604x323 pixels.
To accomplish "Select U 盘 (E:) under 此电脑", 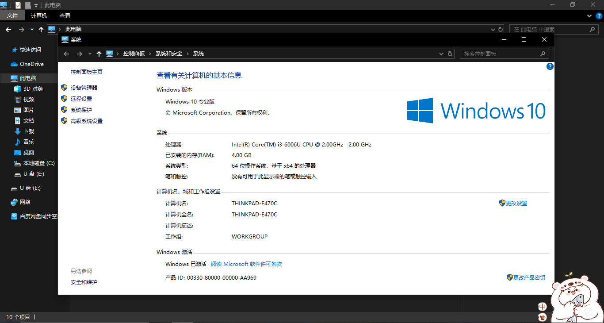I will pos(29,174).
